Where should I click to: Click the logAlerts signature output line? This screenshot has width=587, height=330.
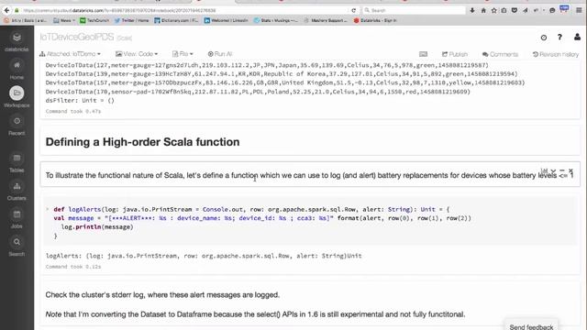tap(204, 256)
